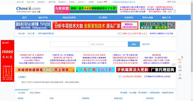Viewport: 193px width, 101px height.
Task: Expand the 查询记录 history dropdown
Action: (146, 44)
